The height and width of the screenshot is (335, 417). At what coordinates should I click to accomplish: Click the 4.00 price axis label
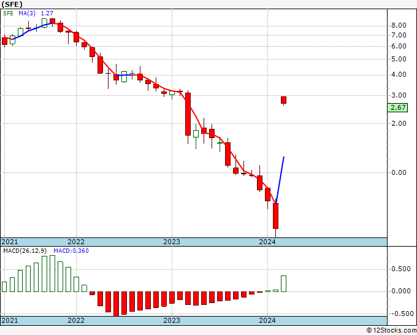coord(399,75)
